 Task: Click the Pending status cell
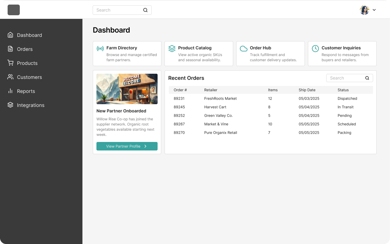coord(345,115)
